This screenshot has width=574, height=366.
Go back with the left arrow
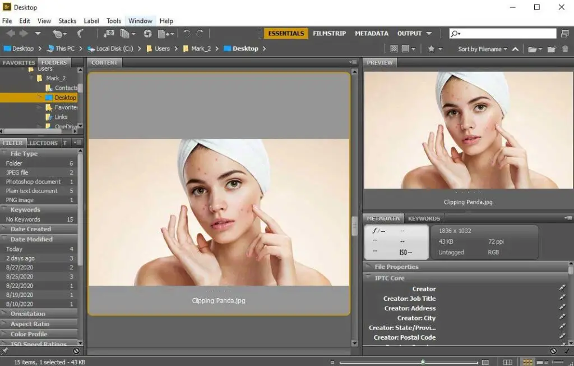(x=11, y=34)
